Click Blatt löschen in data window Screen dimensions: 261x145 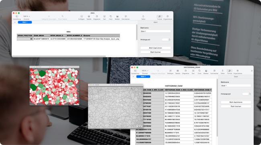(x=155, y=52)
